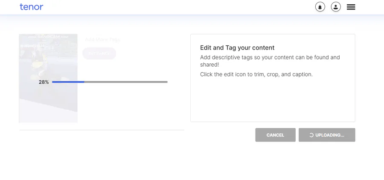Click the tenor logo

tap(31, 7)
